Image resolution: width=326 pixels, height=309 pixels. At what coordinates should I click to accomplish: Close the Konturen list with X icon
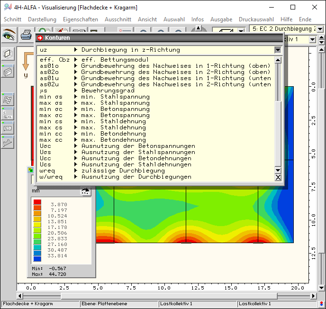point(278,177)
